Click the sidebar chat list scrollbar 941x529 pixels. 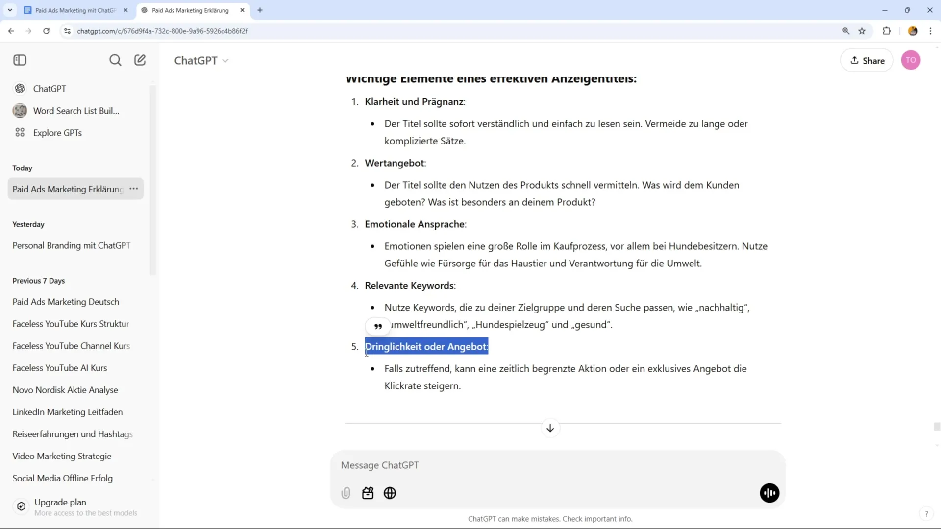tap(152, 180)
